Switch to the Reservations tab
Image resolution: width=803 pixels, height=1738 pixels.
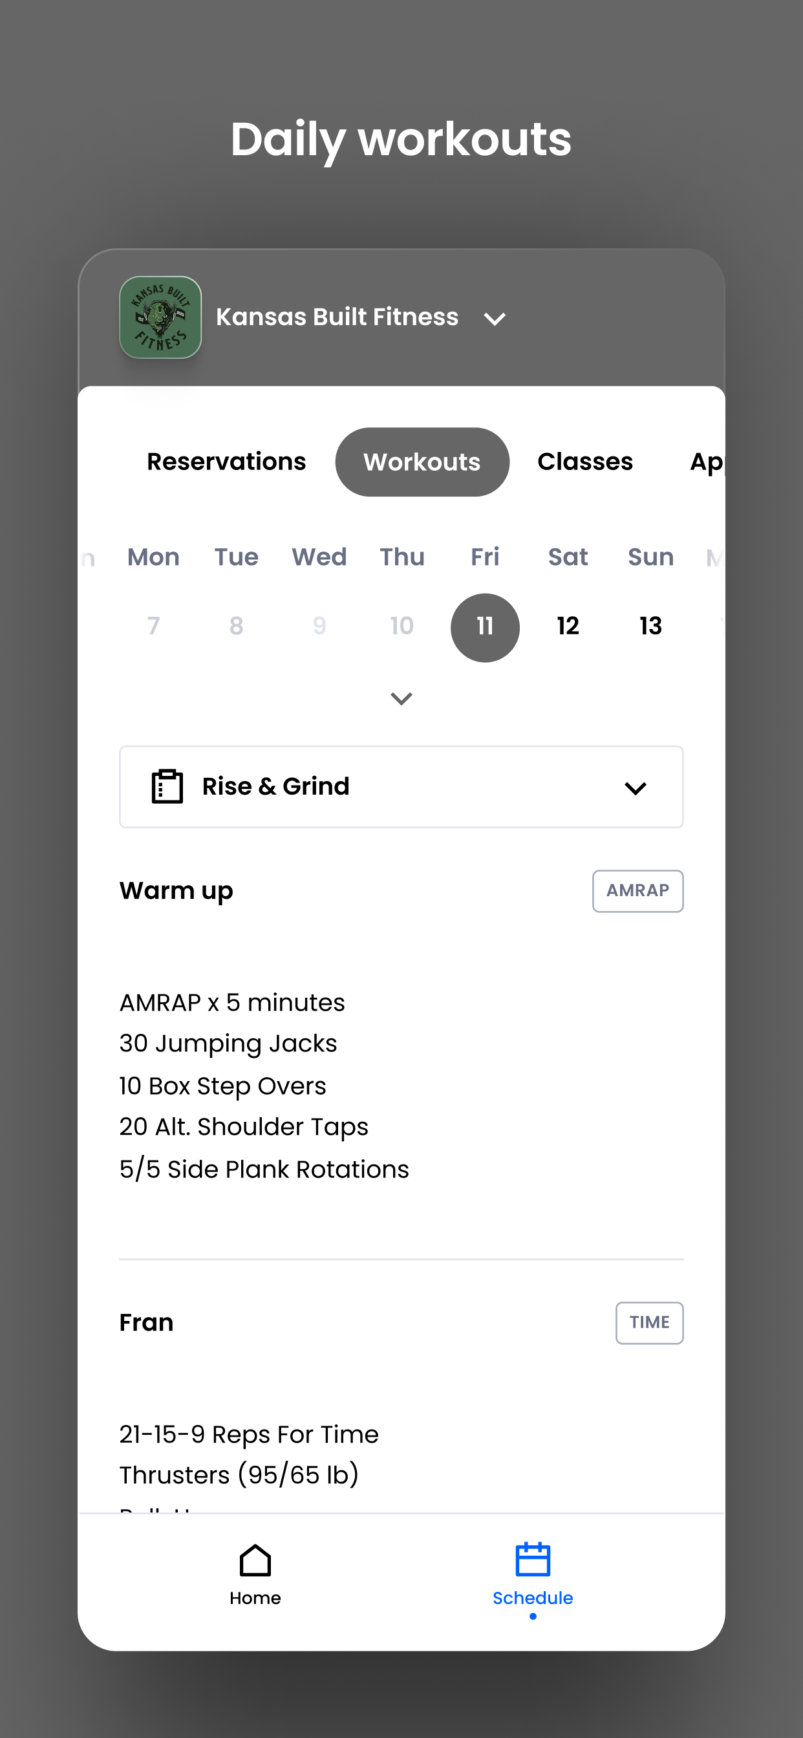[226, 462]
